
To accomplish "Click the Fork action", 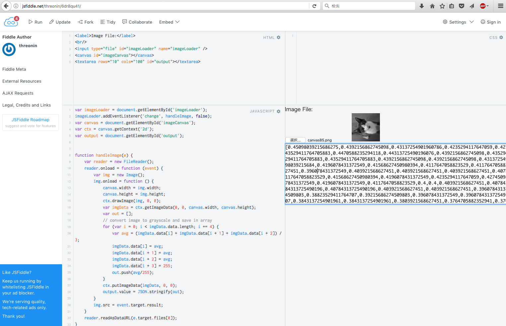I will click(85, 22).
